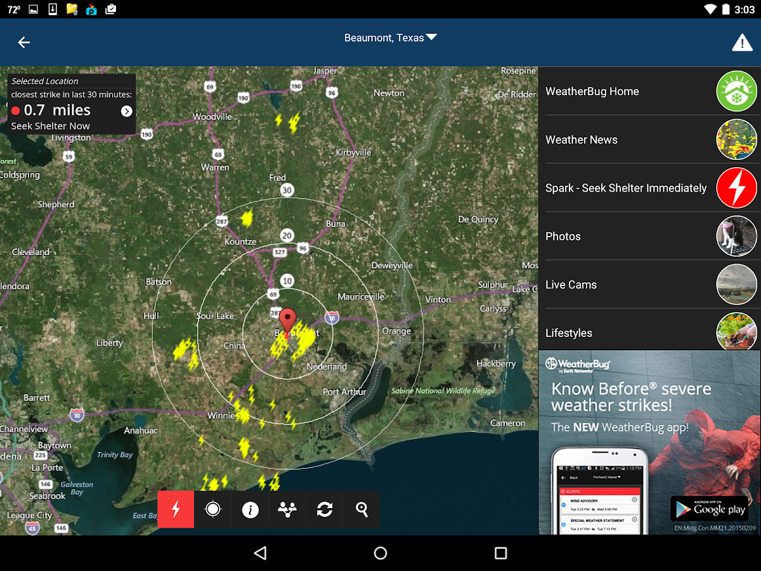Viewport: 761px width, 571px height.
Task: Tap the Live Cams round thumbnail
Action: click(x=737, y=284)
